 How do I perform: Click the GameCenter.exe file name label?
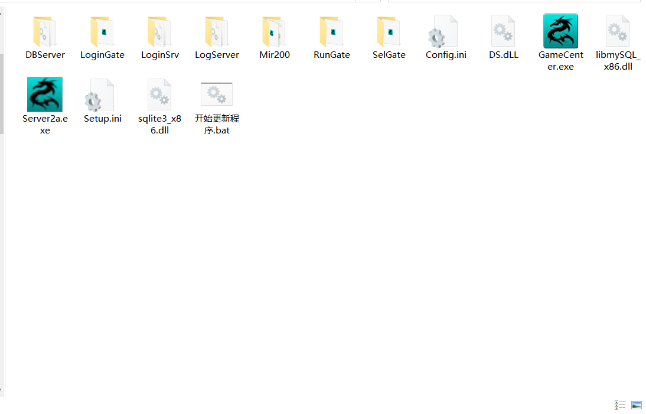[560, 61]
